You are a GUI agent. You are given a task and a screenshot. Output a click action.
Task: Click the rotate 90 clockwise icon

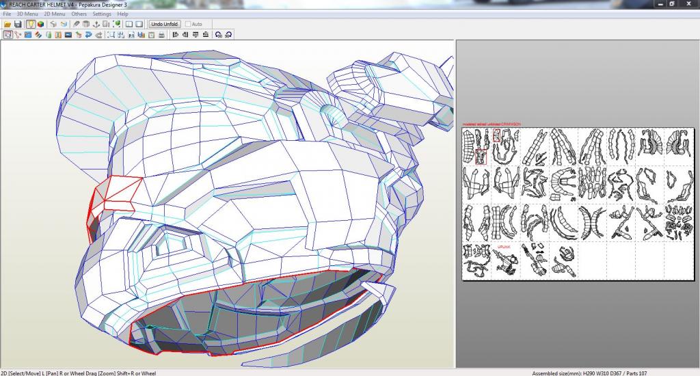click(228, 35)
